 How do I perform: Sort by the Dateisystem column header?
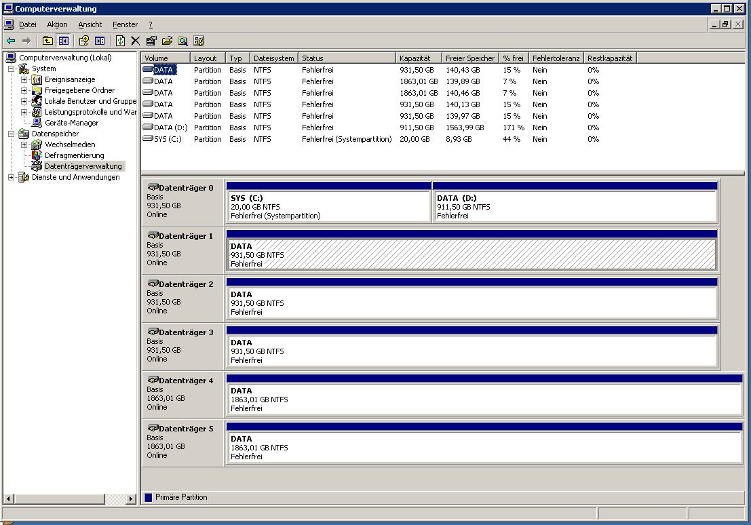tap(274, 58)
